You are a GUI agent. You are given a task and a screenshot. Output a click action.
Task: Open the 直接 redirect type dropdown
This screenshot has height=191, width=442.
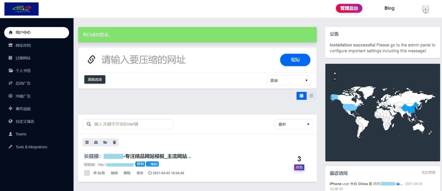click(x=288, y=80)
